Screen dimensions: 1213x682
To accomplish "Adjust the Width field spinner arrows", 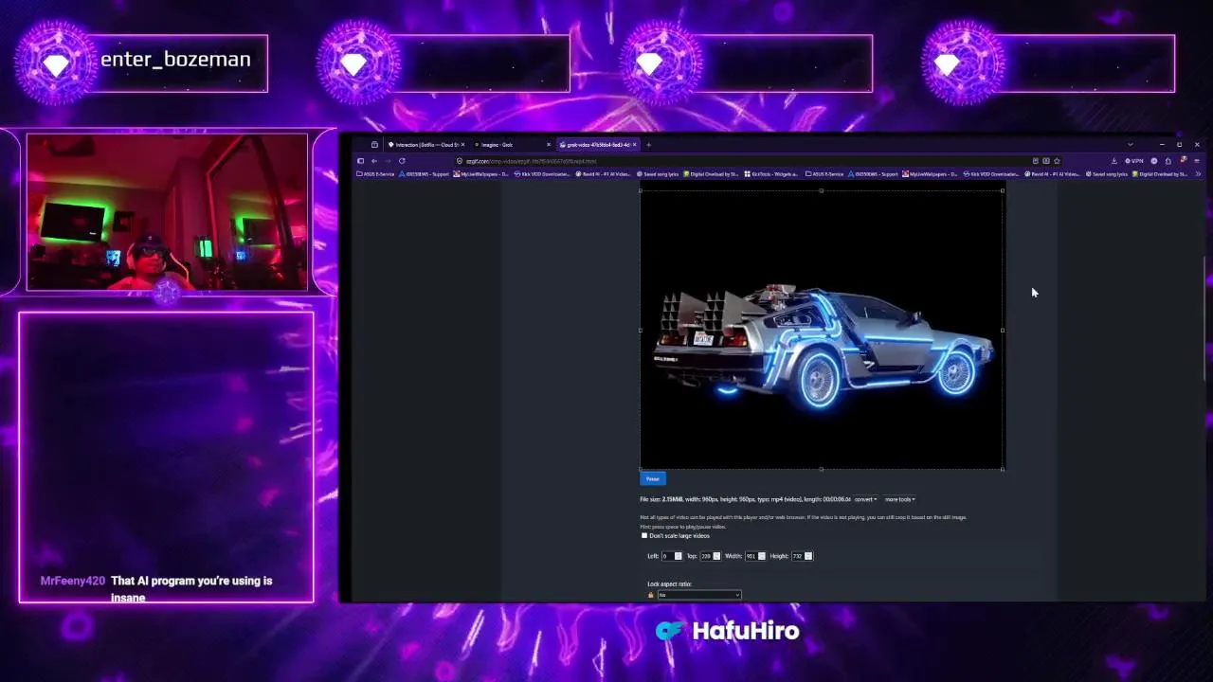I will click(762, 556).
